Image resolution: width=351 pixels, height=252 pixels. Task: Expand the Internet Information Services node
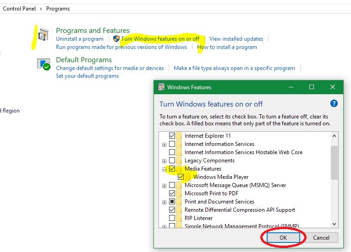pyautogui.click(x=164, y=145)
